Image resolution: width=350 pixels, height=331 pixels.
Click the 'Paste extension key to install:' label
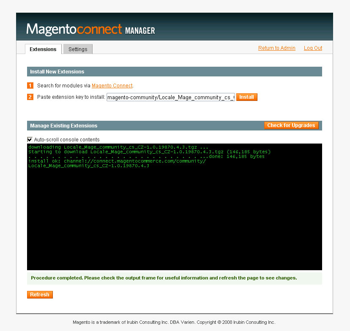pyautogui.click(x=71, y=97)
